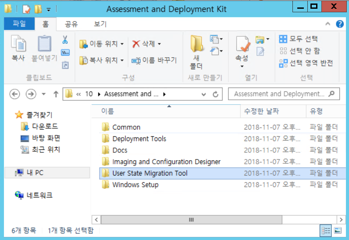Click the quick access Properties icon in title bar
The width and height of the screenshot is (349, 240).
[26, 9]
